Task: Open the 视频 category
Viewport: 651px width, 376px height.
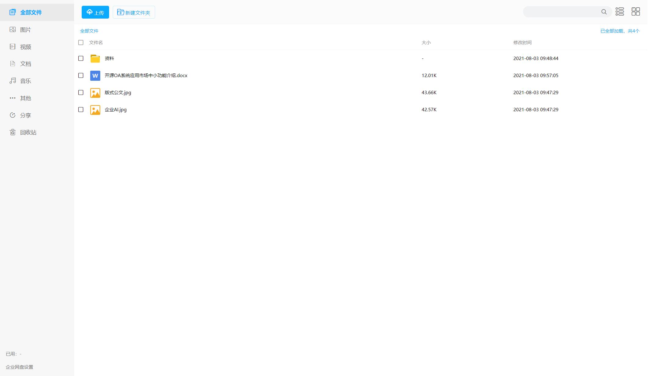Action: click(x=37, y=47)
